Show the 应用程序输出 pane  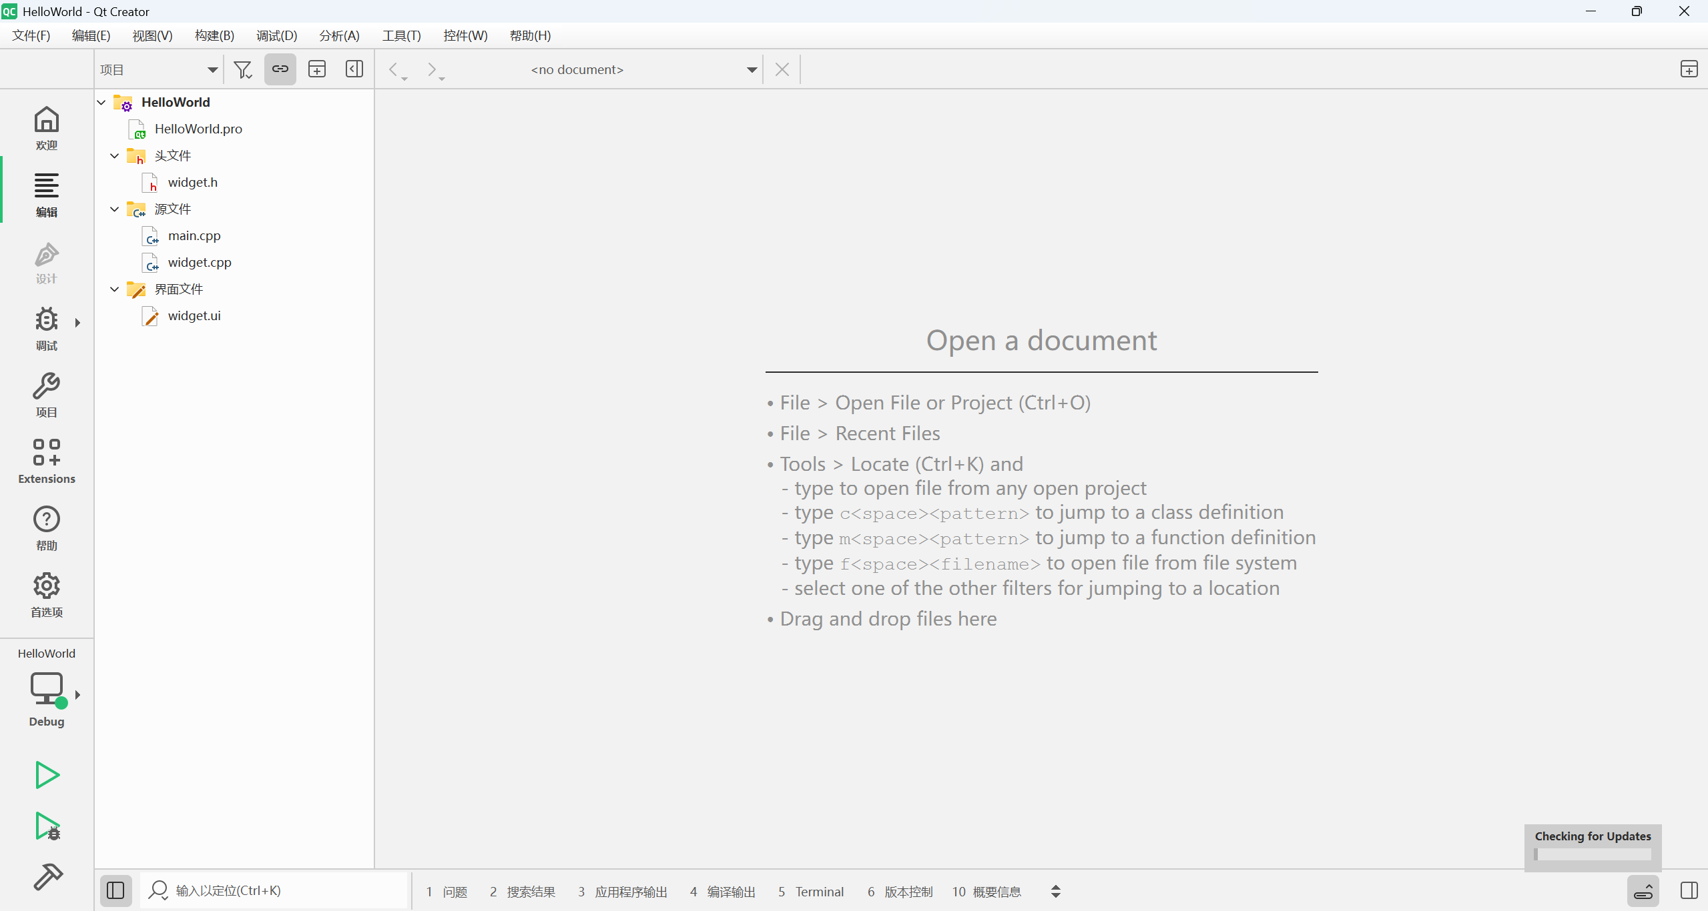pyautogui.click(x=623, y=892)
